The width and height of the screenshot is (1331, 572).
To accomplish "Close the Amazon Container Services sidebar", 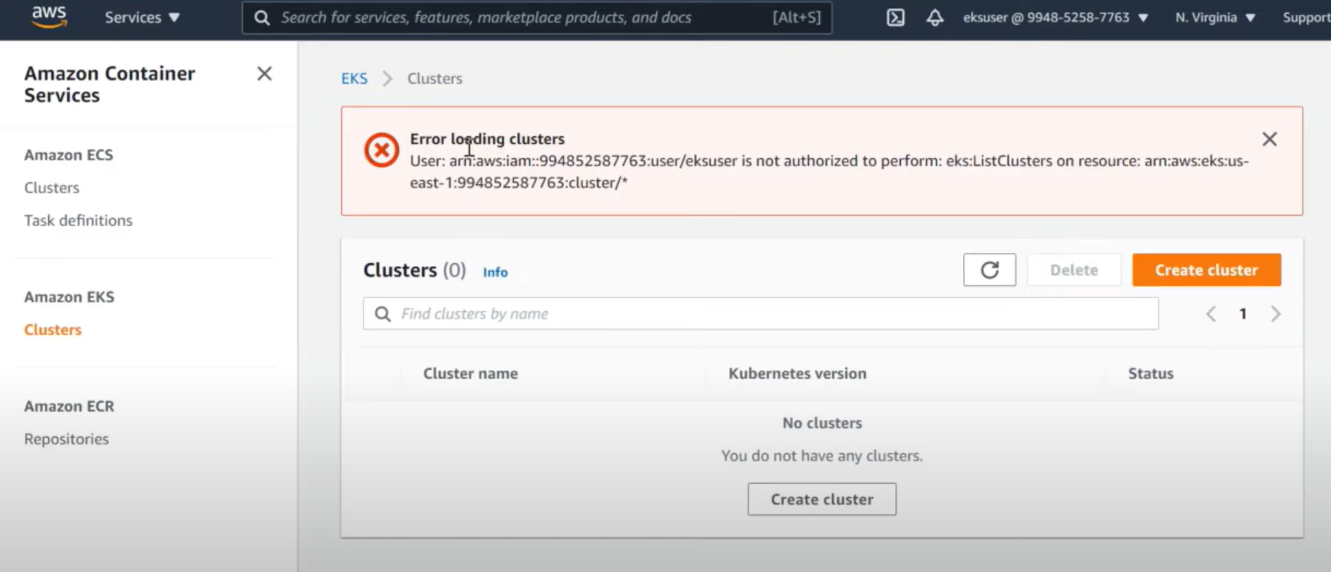I will point(265,74).
